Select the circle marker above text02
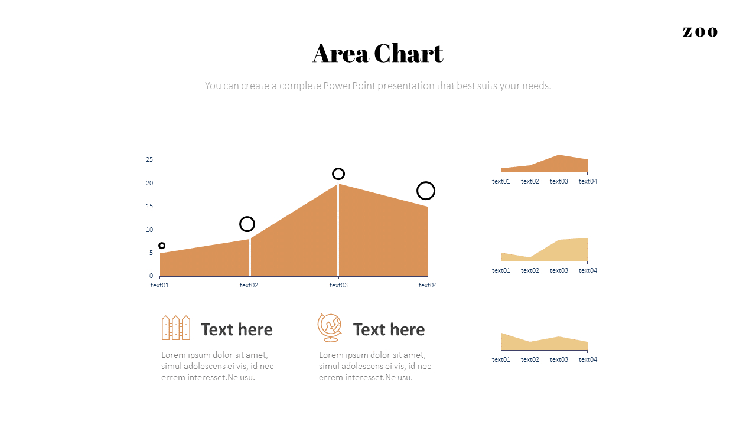Image resolution: width=756 pixels, height=425 pixels. pyautogui.click(x=247, y=224)
